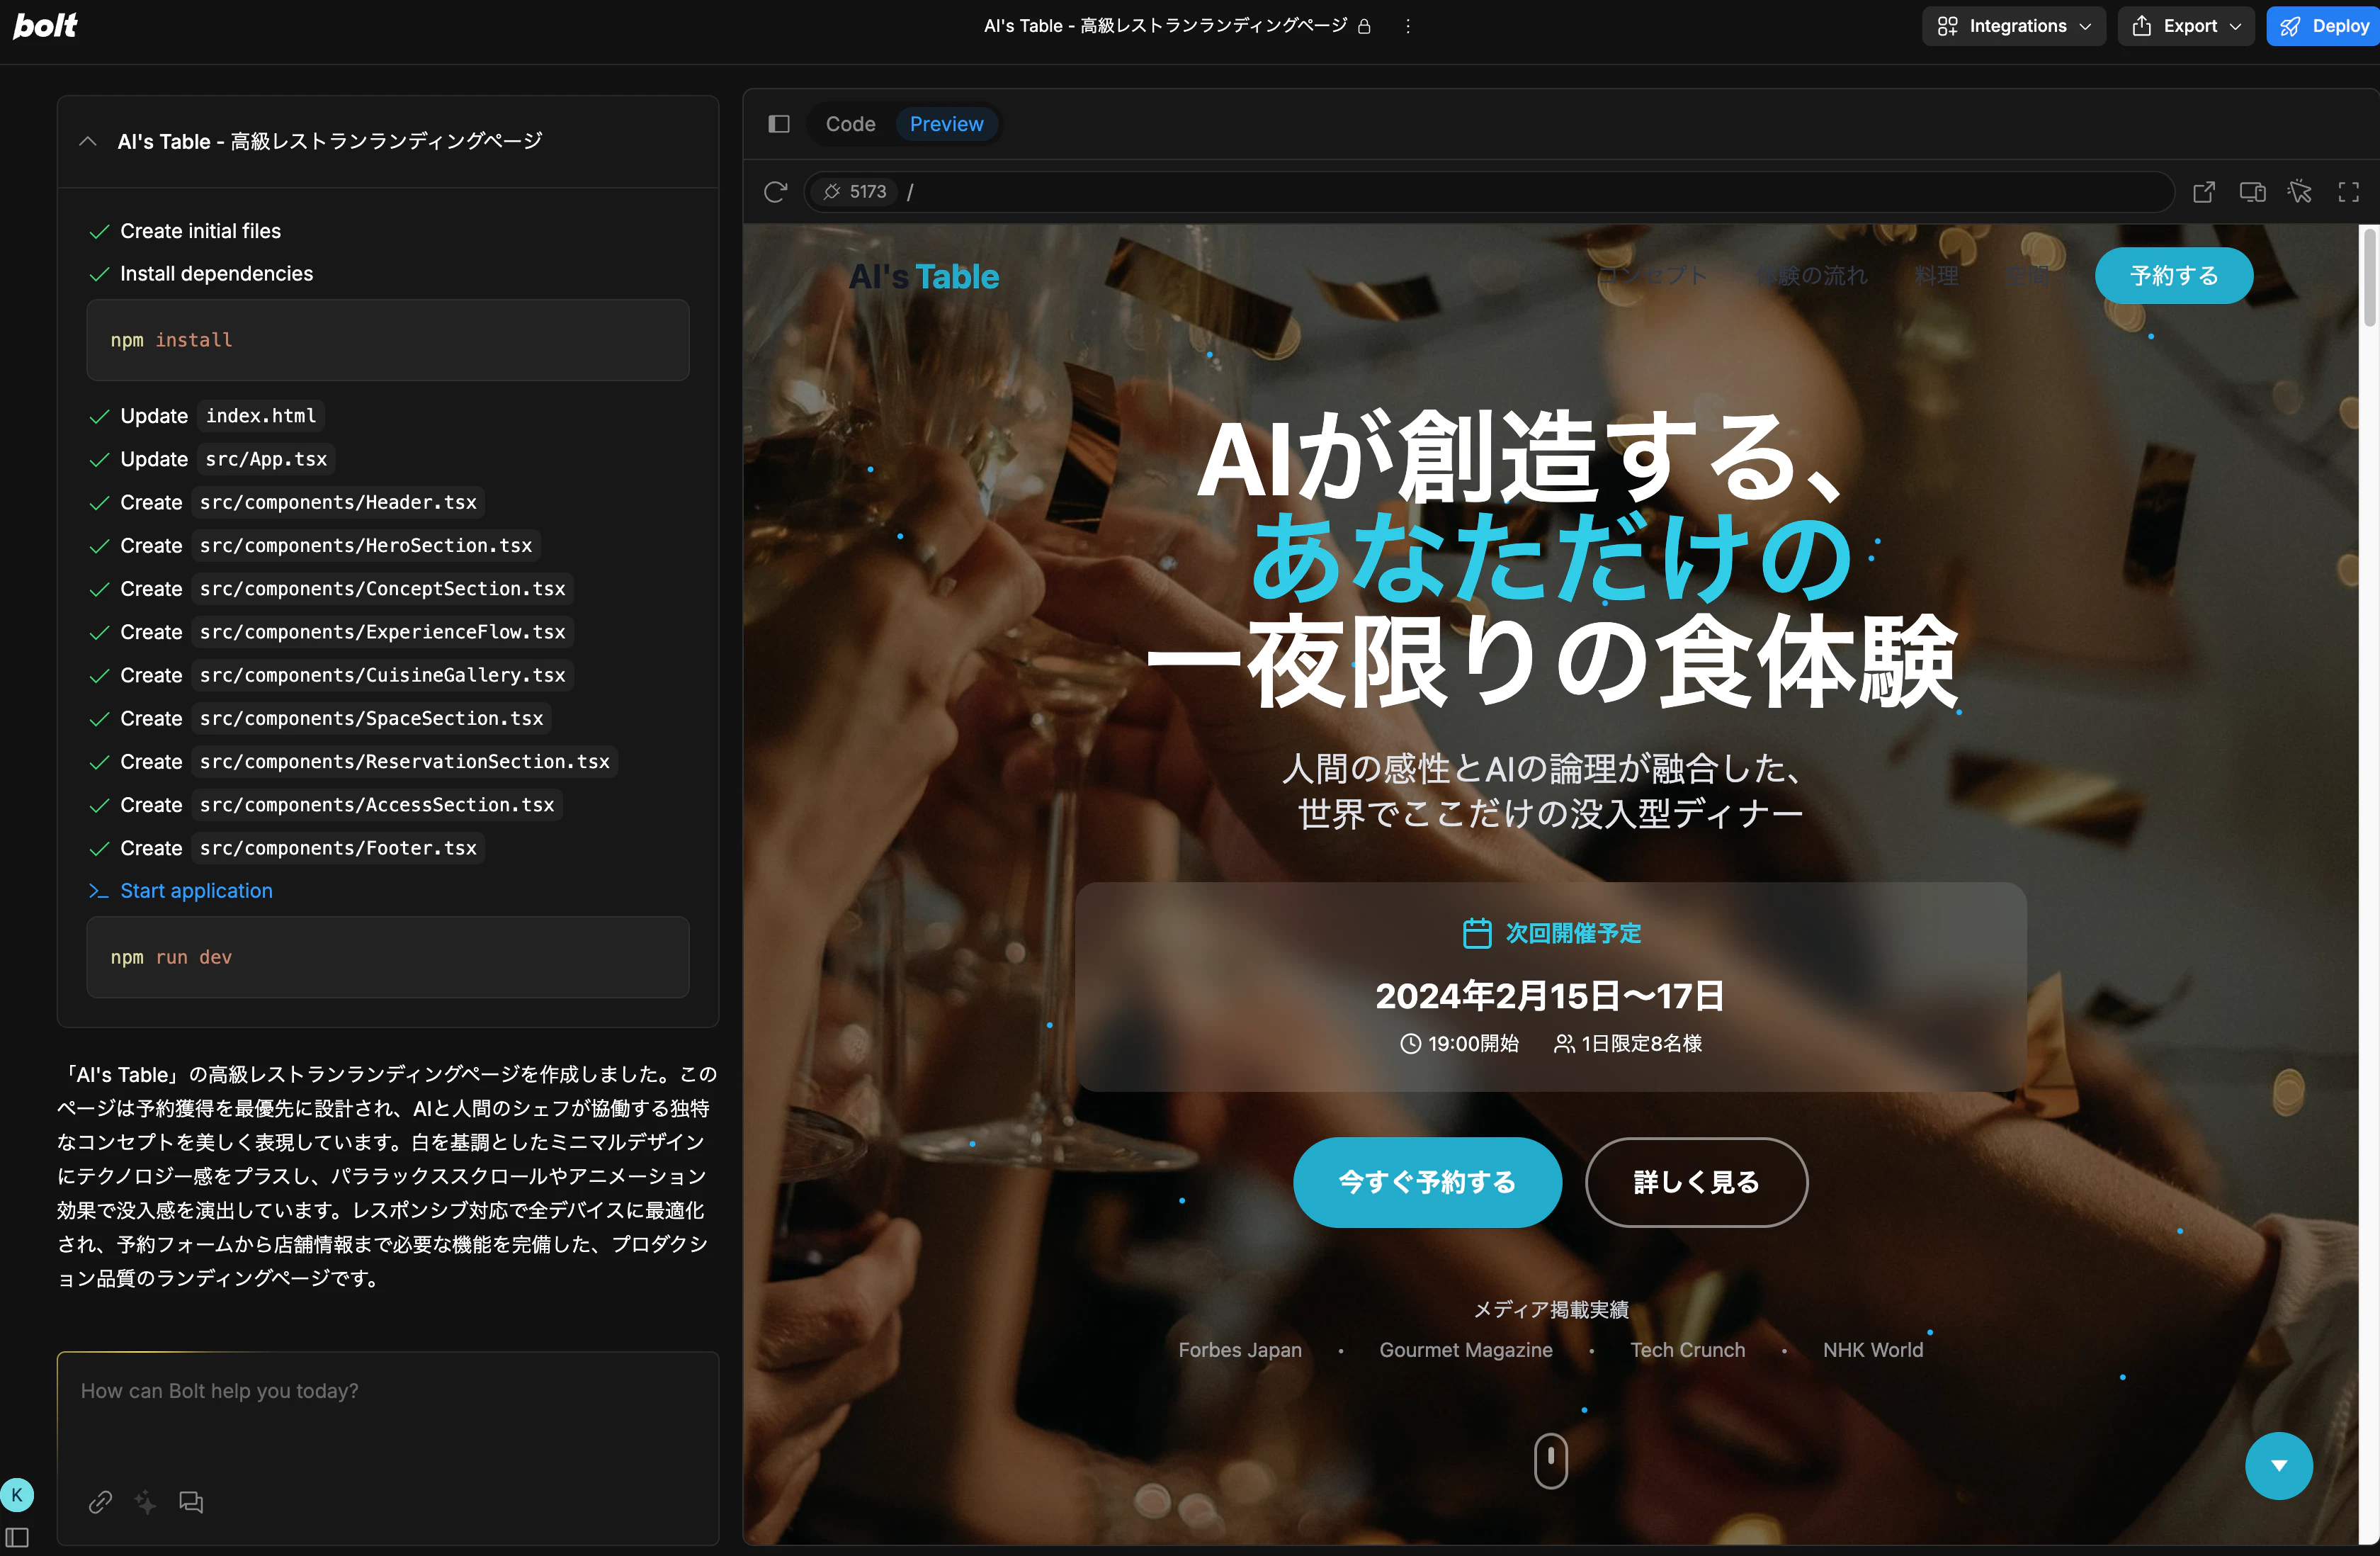The height and width of the screenshot is (1556, 2380).
Task: Click the calendar icon next to 次回開催予定
Action: click(x=1477, y=933)
